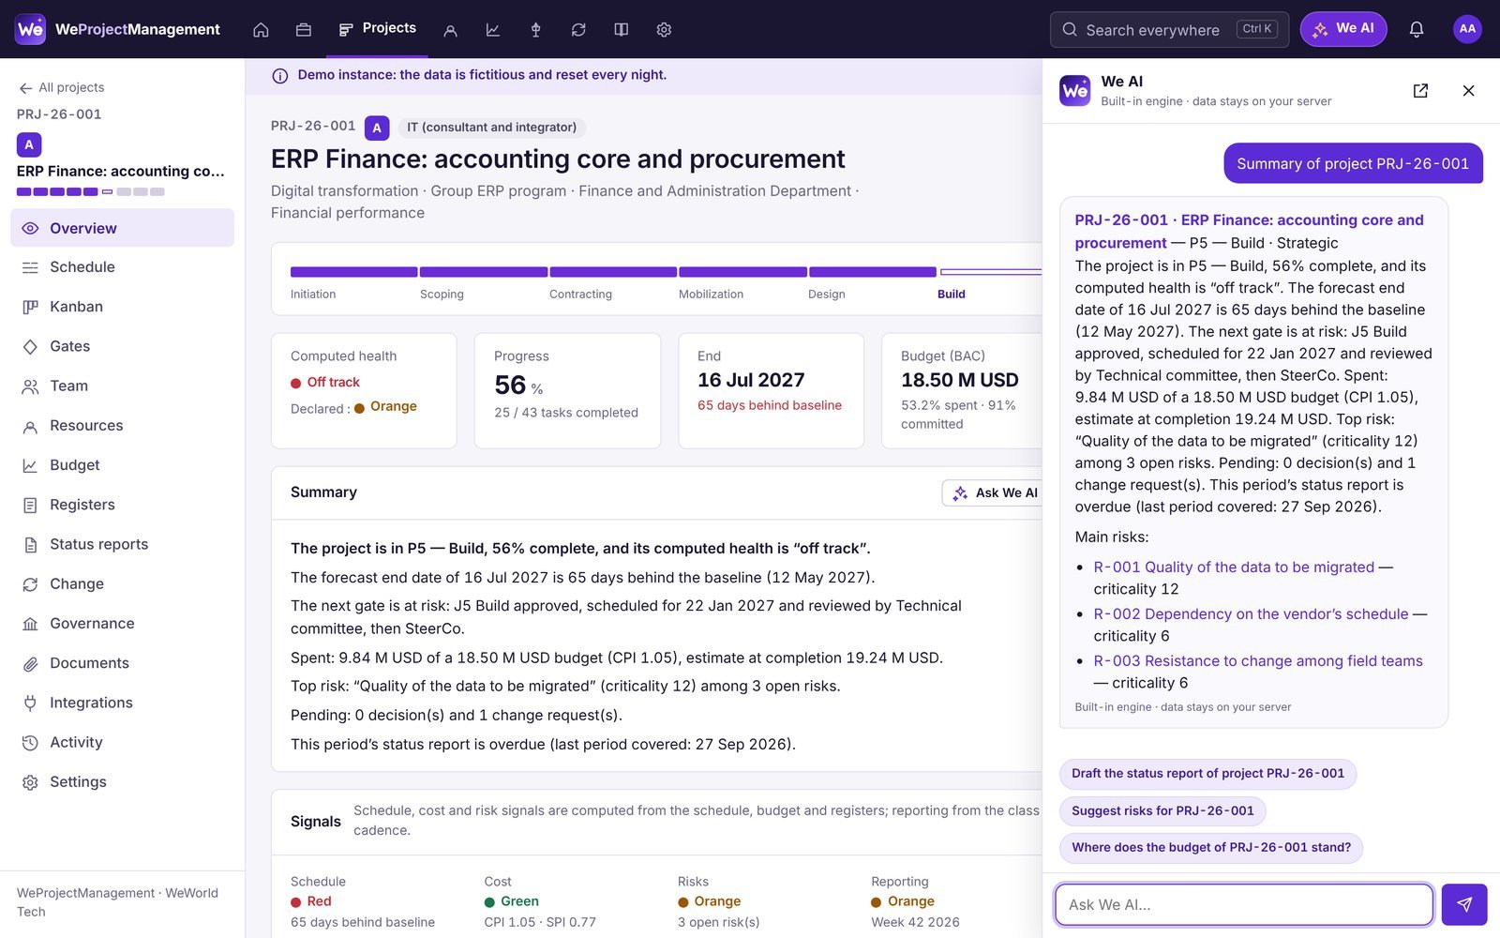Open the person icon in top navigation
The height and width of the screenshot is (938, 1500).
[x=450, y=30]
